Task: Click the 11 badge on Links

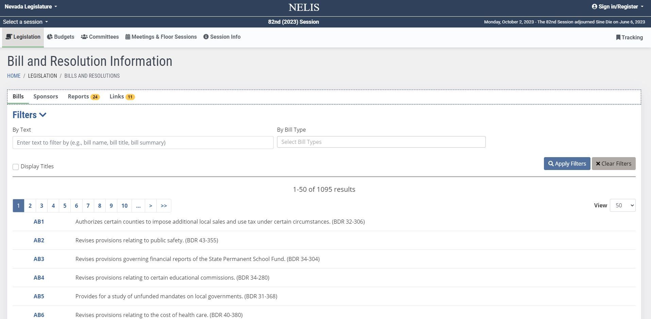Action: click(x=130, y=97)
